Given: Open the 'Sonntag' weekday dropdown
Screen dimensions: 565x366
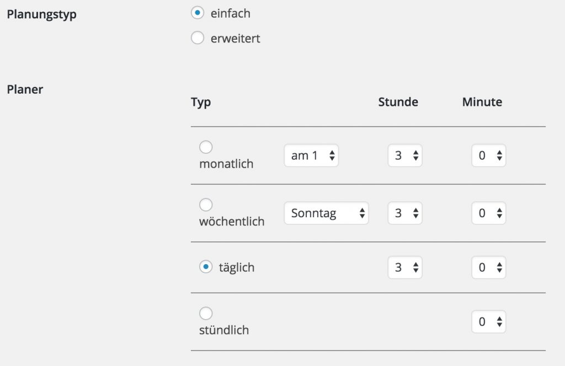Looking at the screenshot, I should 326,213.
